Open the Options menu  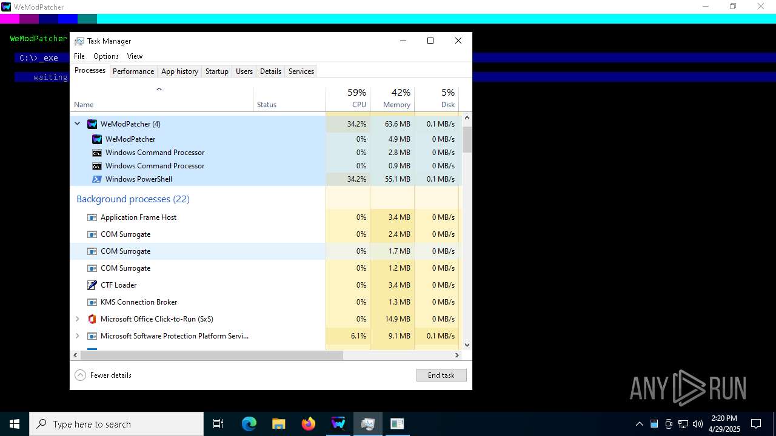[x=106, y=56]
